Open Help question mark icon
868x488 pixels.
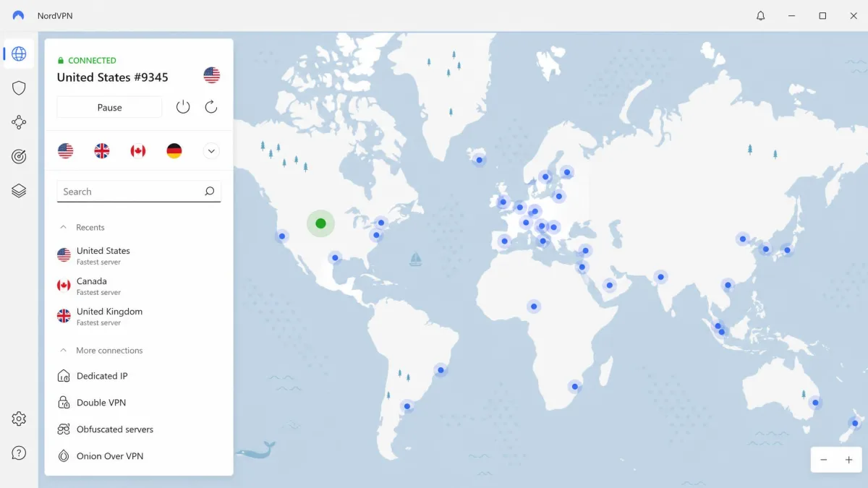[x=19, y=453]
